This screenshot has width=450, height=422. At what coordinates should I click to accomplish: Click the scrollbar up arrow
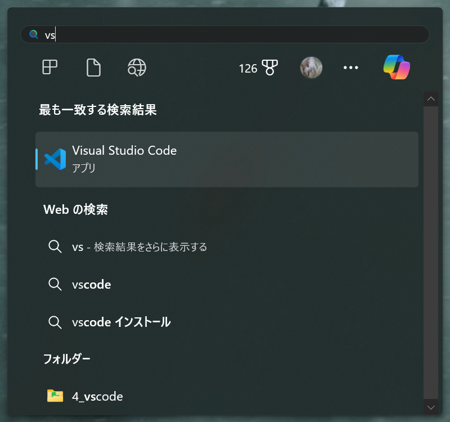[x=431, y=98]
